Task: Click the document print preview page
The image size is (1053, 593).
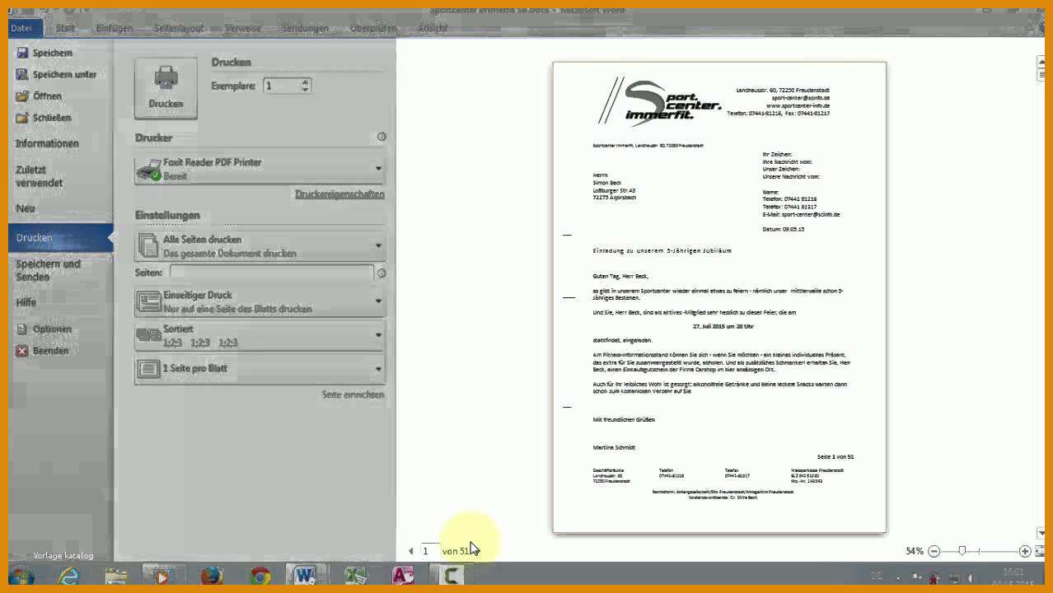Action: (x=719, y=297)
